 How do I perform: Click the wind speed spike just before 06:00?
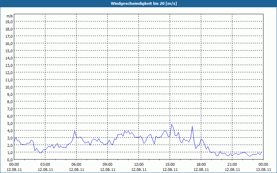point(75,131)
